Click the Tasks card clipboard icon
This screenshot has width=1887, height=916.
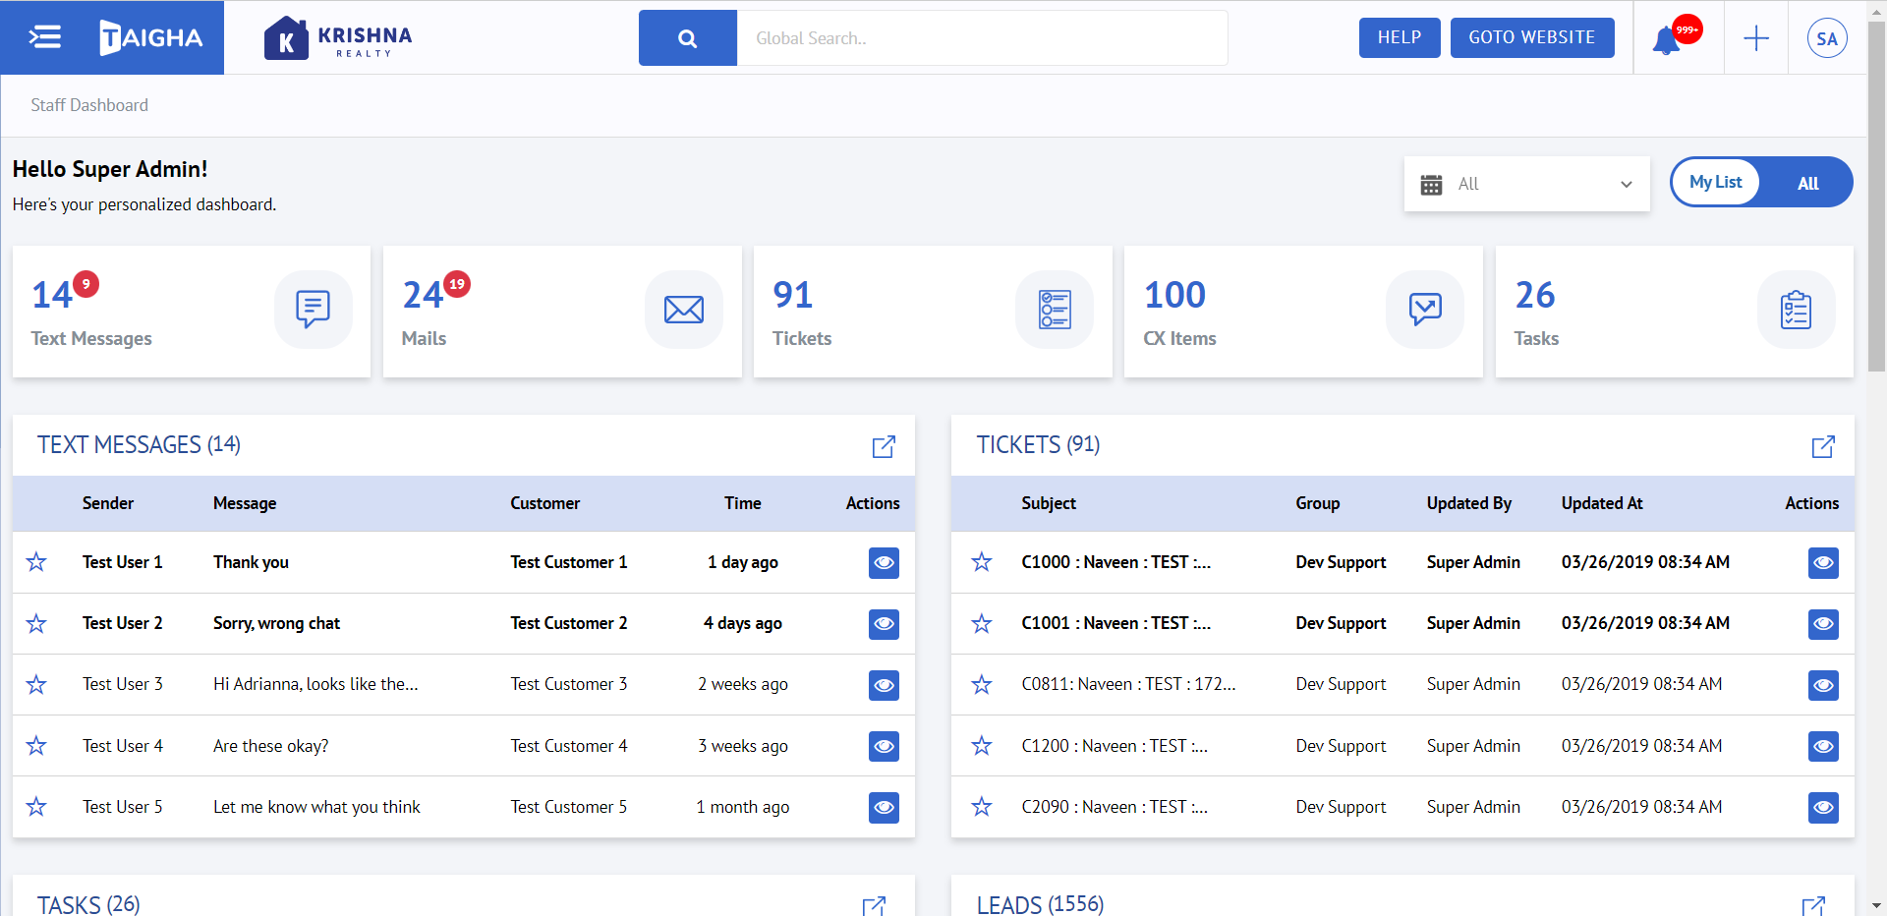coord(1796,310)
